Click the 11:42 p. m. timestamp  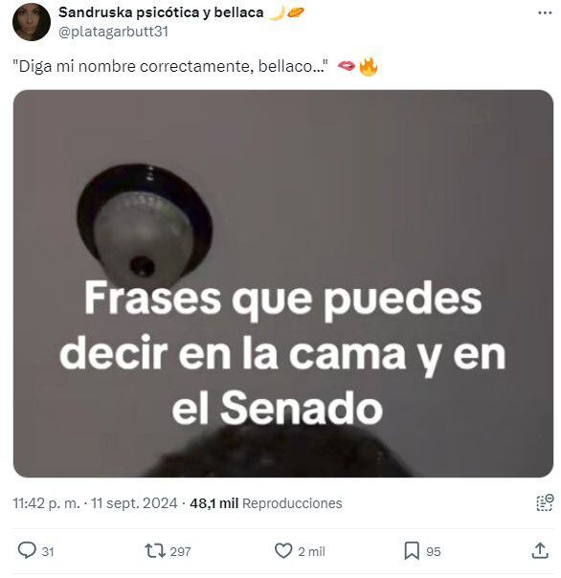pos(46,503)
